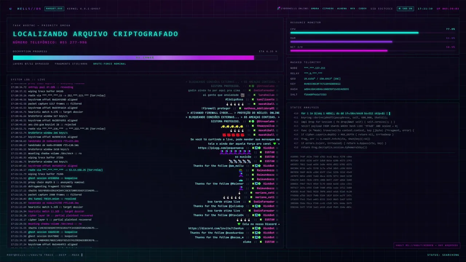Click the decryption progress bar
Screen dimensions: 466x262
coord(145,57)
